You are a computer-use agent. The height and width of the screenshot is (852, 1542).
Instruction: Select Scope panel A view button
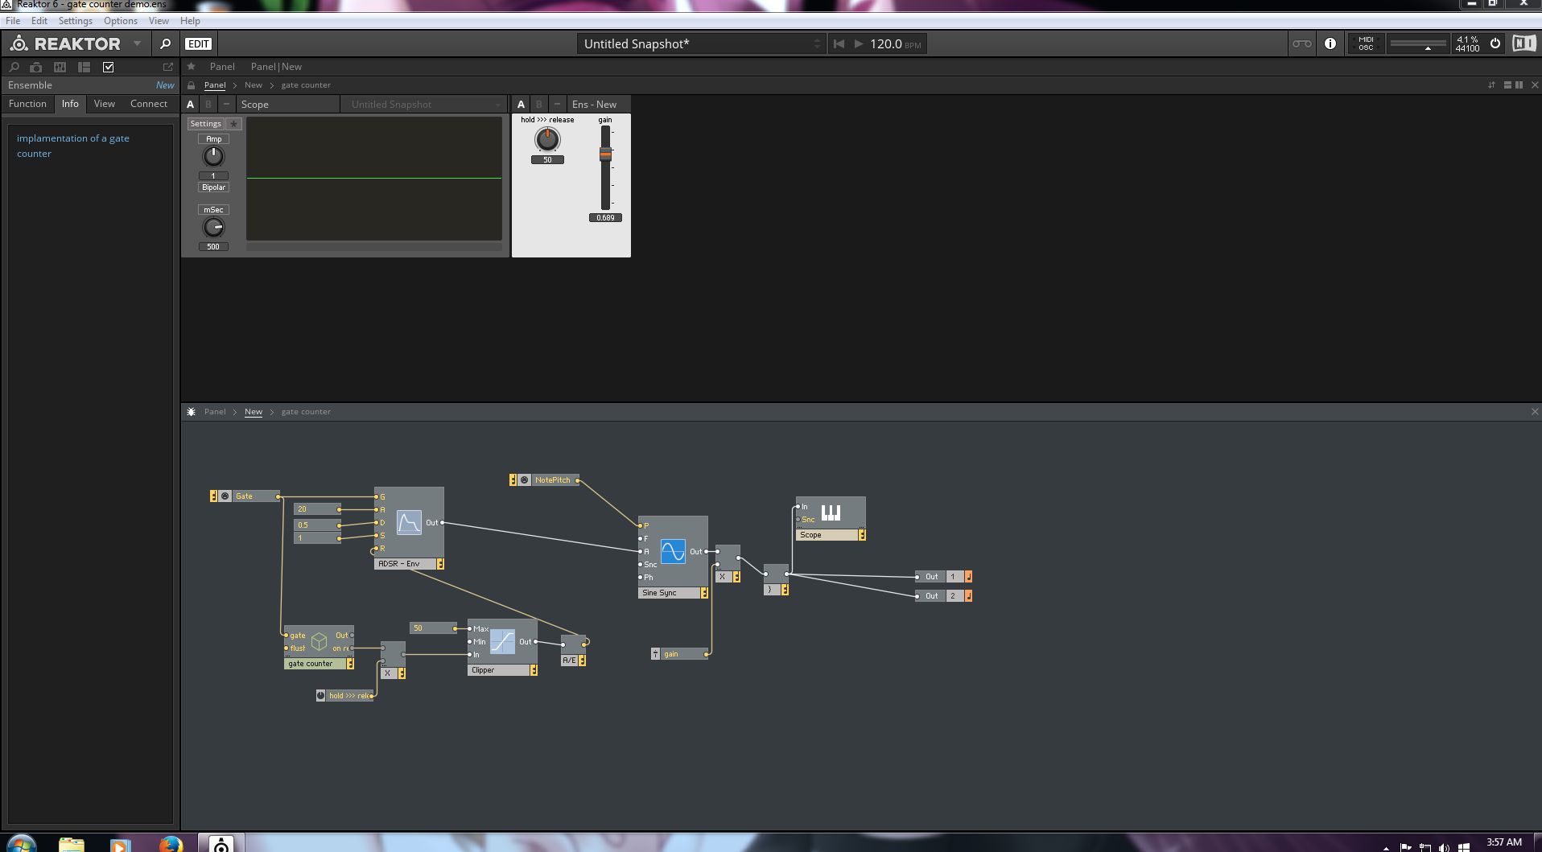(191, 105)
